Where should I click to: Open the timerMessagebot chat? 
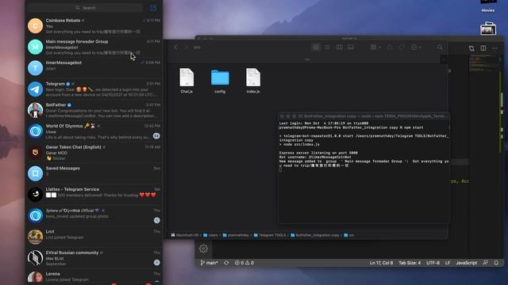pyautogui.click(x=94, y=68)
